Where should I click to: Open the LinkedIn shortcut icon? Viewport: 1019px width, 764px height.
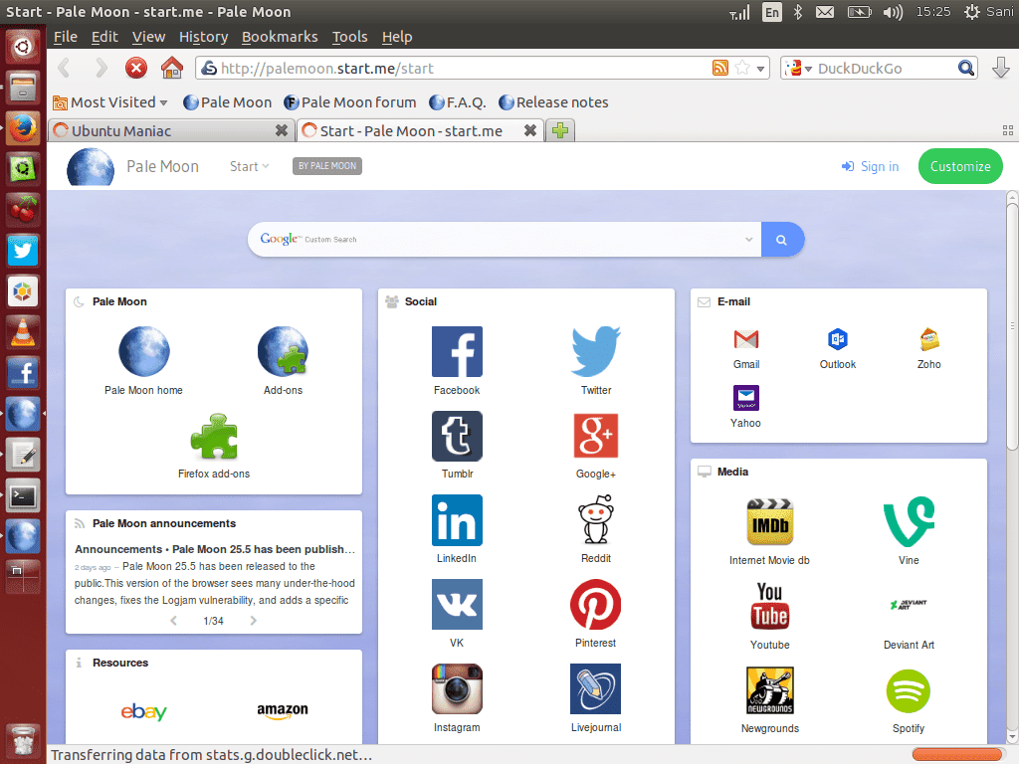coord(457,520)
